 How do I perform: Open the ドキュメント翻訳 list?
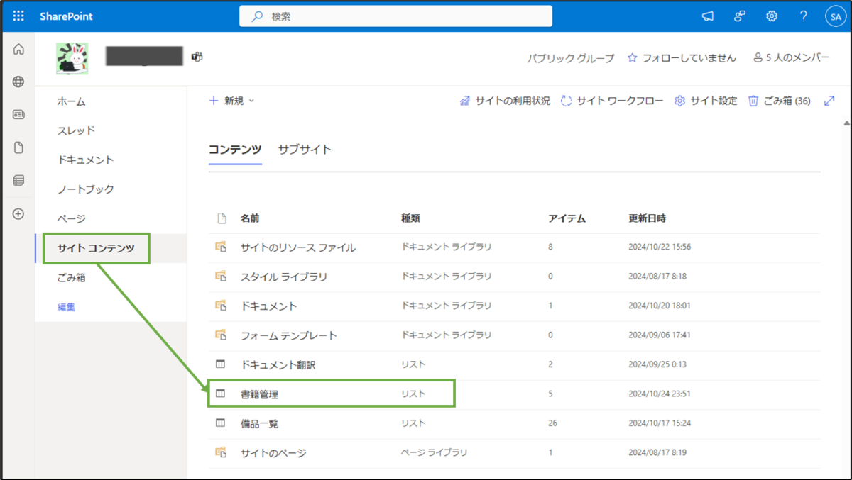[278, 364]
